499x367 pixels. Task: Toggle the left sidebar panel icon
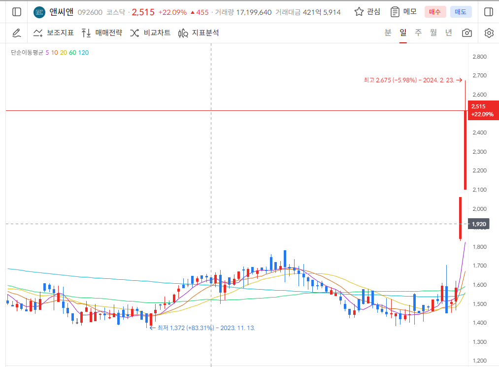tap(17, 12)
